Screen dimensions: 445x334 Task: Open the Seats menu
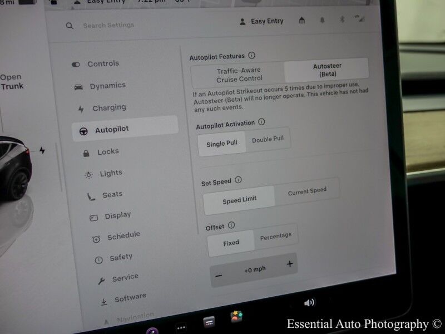(105, 195)
